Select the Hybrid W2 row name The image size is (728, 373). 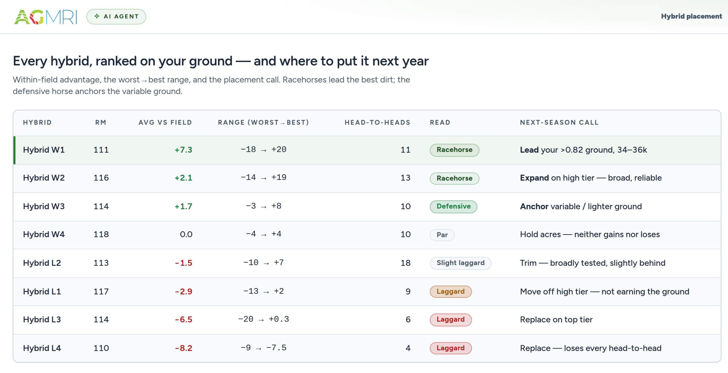(44, 178)
